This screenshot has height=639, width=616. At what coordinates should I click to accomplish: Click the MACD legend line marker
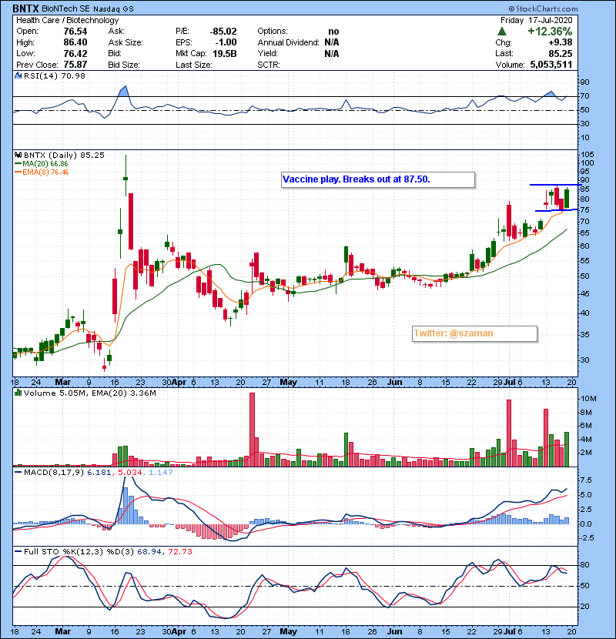point(18,473)
